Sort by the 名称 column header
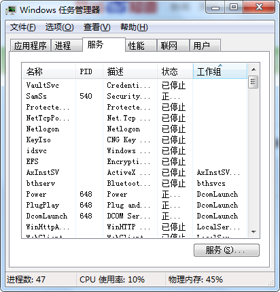Screen dimensions: 280x292 (x=49, y=71)
